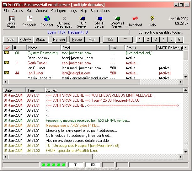
Task: Click 'Spam 1137, Recipients 0' status bar
Action: (66, 32)
